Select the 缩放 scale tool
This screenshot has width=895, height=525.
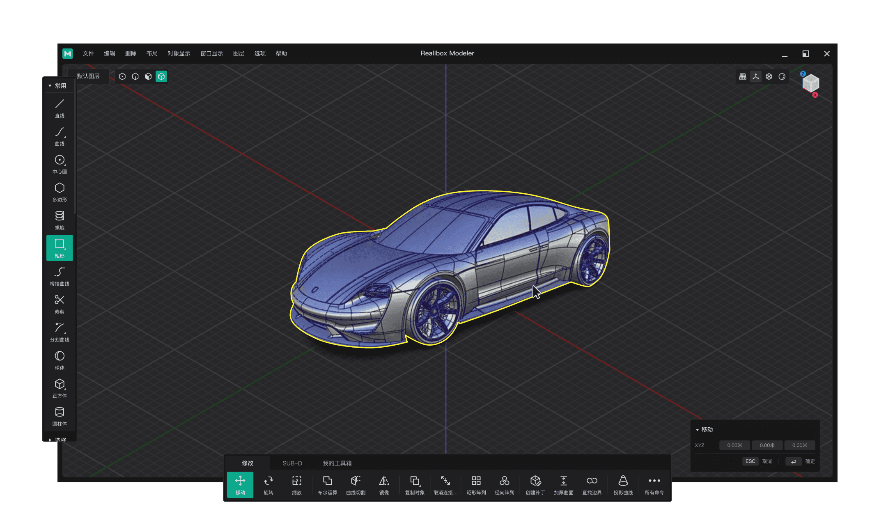[297, 485]
